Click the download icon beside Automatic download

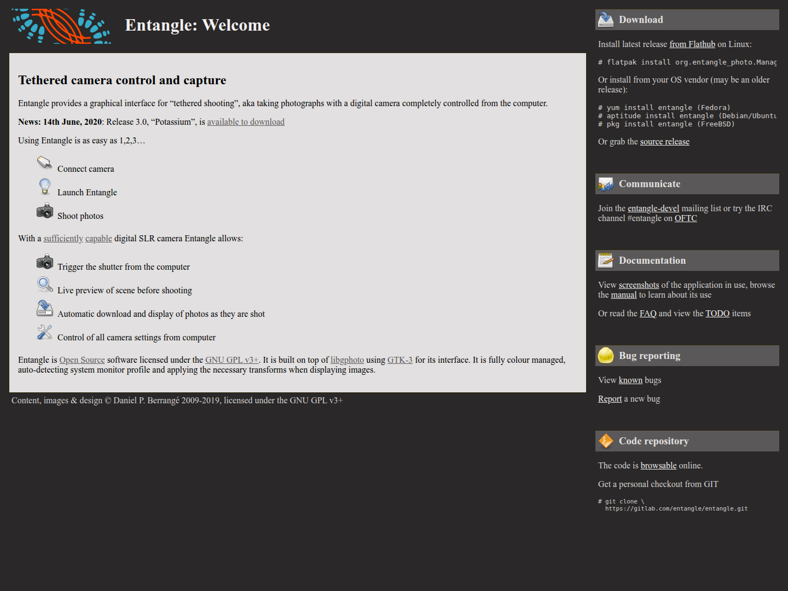coord(45,308)
